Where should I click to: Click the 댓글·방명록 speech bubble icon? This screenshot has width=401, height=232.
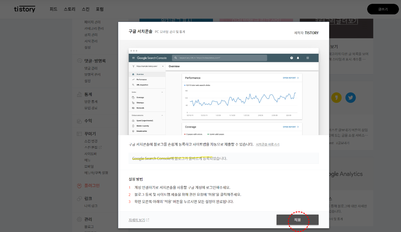pos(79,61)
